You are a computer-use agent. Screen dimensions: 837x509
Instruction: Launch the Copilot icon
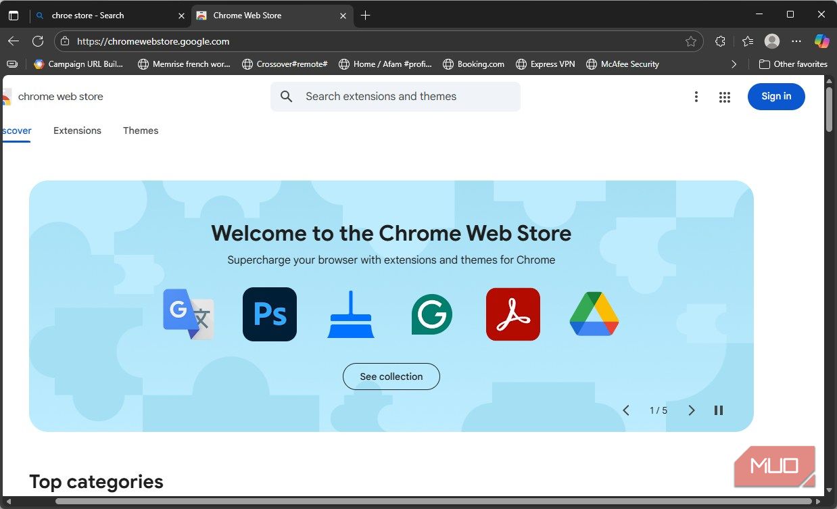pos(821,41)
